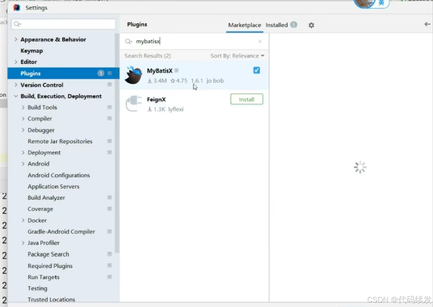Uncheck the MyBatisX enabled checkbox
The image size is (433, 307).
tap(257, 70)
